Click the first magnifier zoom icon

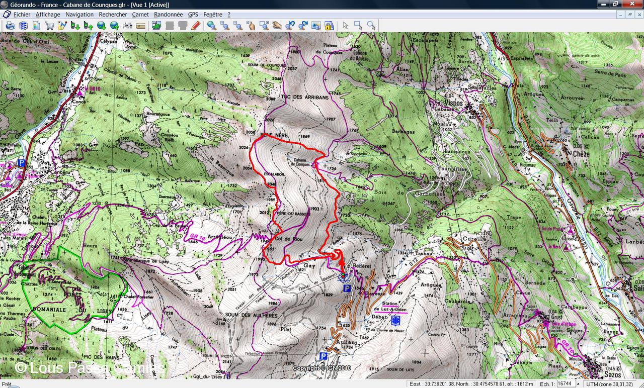click(x=212, y=26)
